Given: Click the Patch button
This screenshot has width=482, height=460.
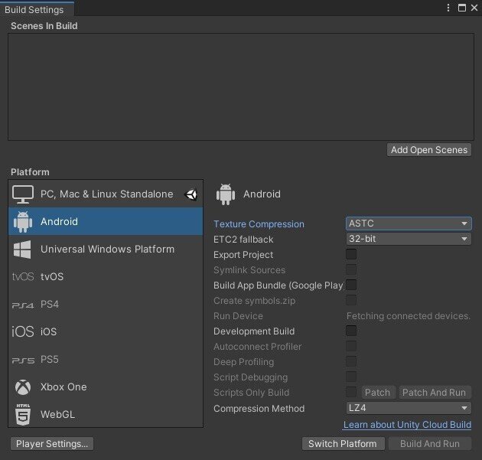Looking at the screenshot, I should click(377, 393).
